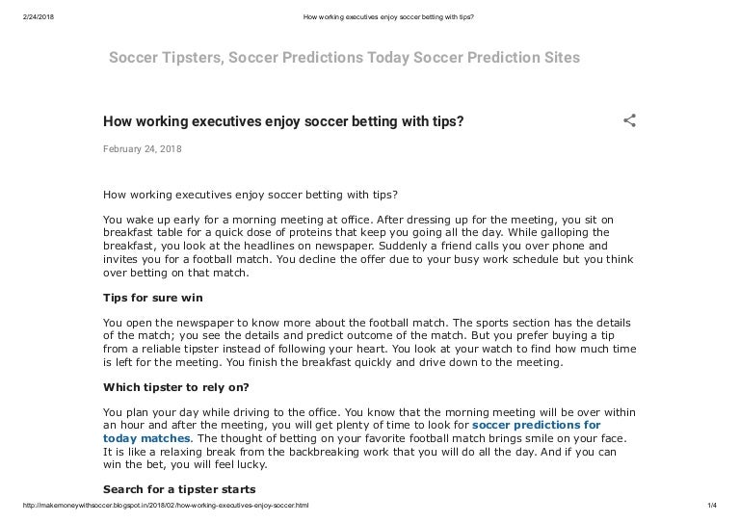Open the 'soccer predictions for' hyperlink
The image size is (740, 523).
(x=537, y=424)
